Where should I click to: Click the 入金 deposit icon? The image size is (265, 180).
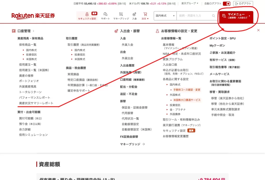point(134,14)
